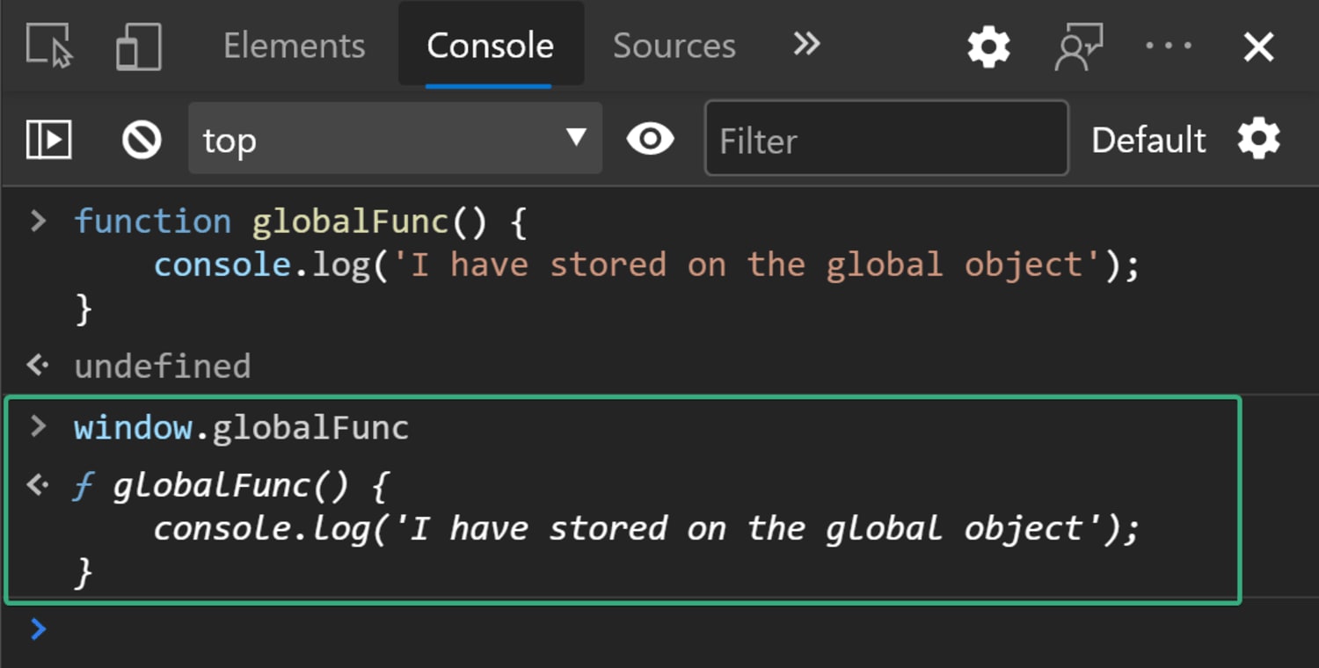The height and width of the screenshot is (668, 1319).
Task: Open the send feedback icon
Action: pyautogui.click(x=1078, y=47)
